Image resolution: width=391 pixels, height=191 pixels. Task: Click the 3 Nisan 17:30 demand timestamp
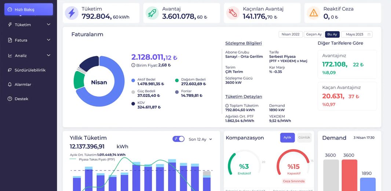click(364, 138)
